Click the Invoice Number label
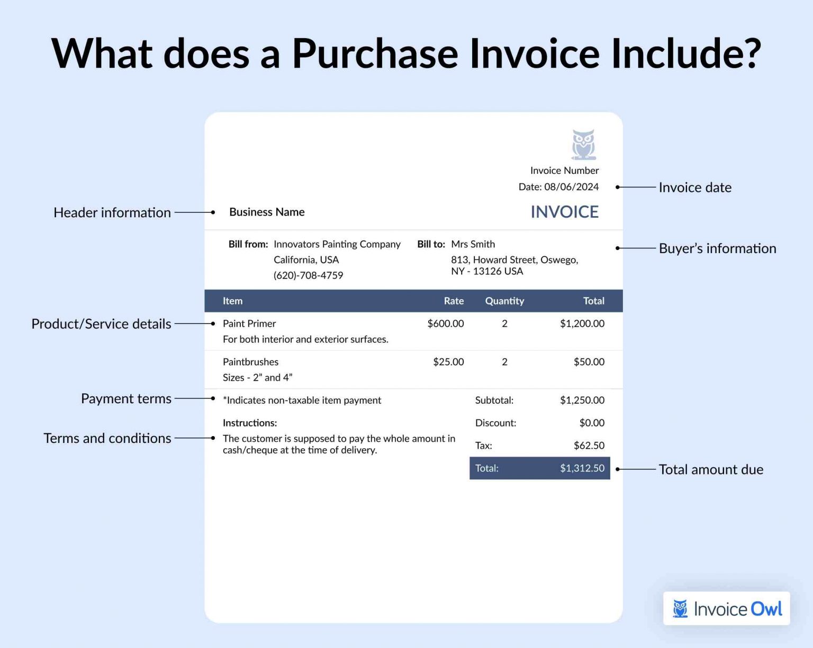Screen dimensions: 813x648 point(564,170)
